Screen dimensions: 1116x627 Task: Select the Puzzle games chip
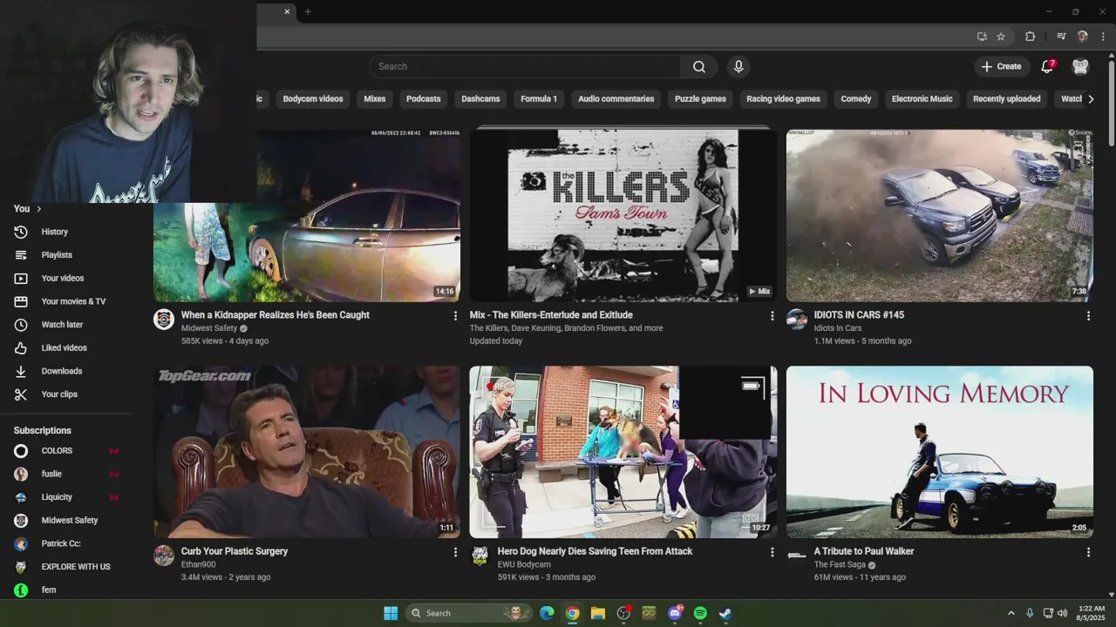[x=700, y=99]
